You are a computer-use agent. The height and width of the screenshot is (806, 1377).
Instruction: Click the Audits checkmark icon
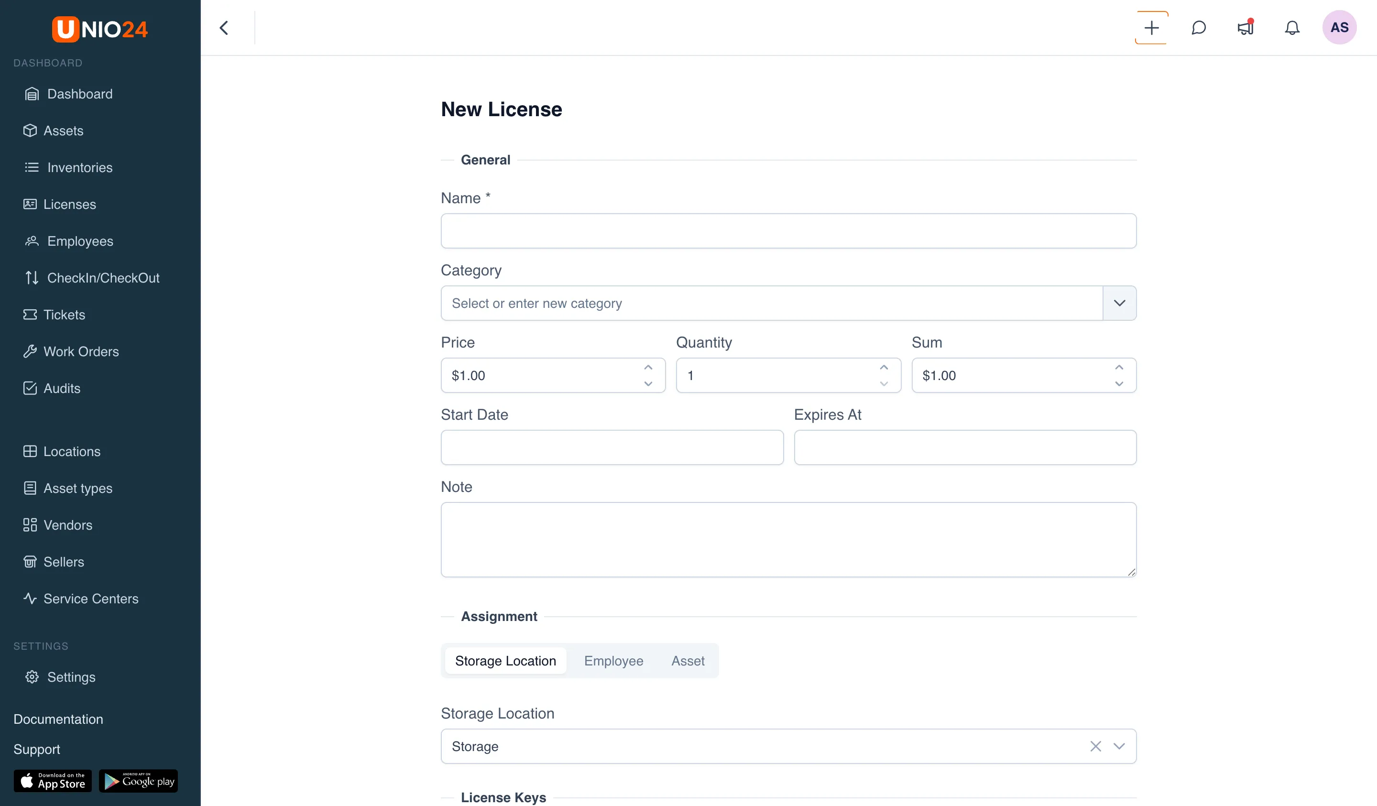30,388
